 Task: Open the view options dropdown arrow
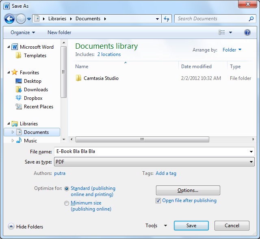(x=230, y=32)
